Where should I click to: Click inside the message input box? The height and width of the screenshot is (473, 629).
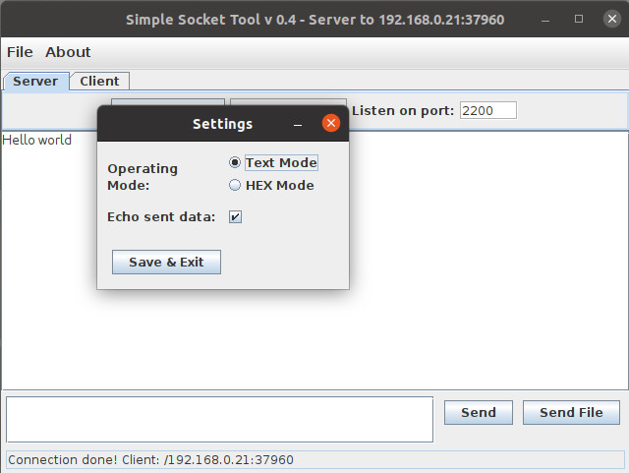219,420
